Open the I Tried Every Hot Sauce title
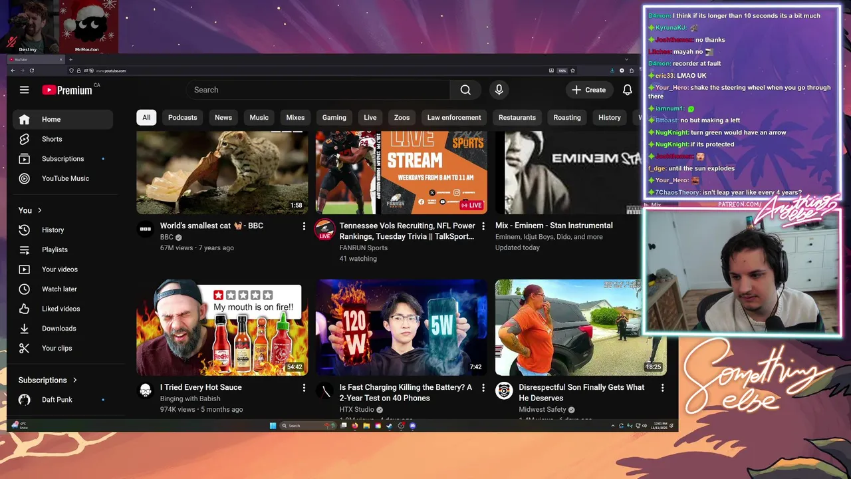This screenshot has height=479, width=851. [x=201, y=387]
